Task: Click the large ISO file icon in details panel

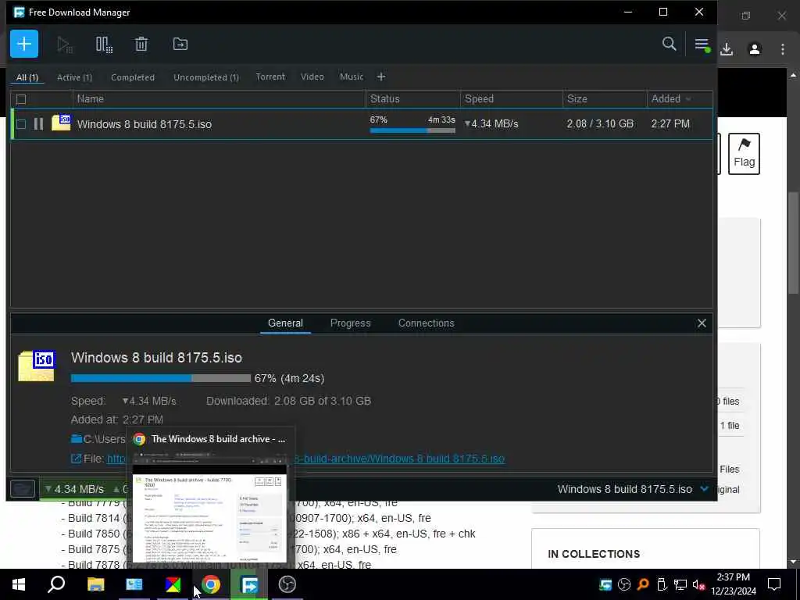Action: click(x=37, y=366)
